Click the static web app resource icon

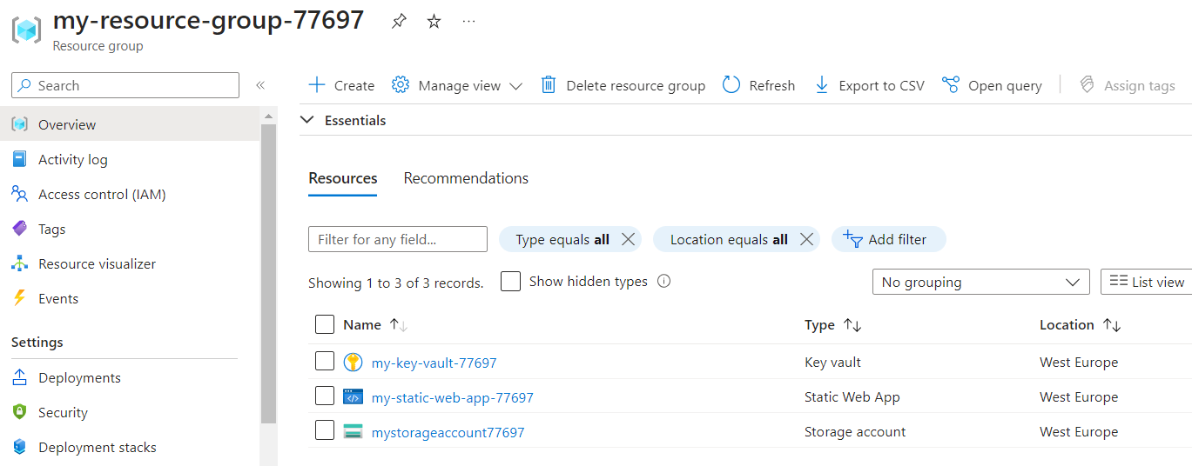[353, 397]
